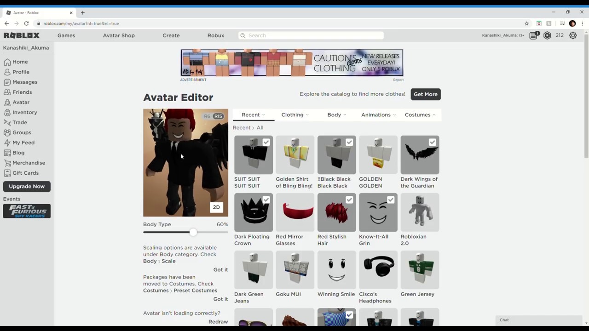
Task: Open the Avatar Shop menu
Action: click(119, 35)
